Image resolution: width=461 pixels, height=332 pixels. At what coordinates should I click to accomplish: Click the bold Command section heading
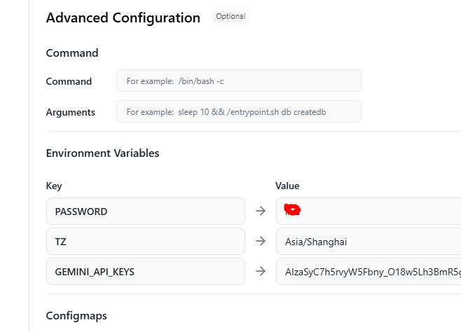tap(72, 53)
